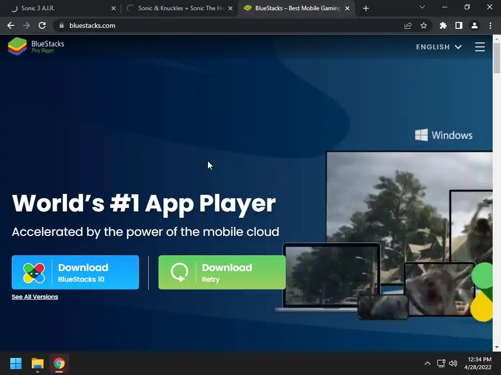Share this page using the share icon
This screenshot has height=375, width=501.
(408, 25)
